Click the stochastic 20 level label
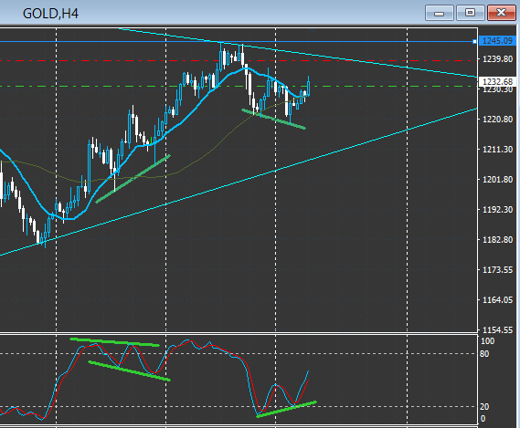 [484, 406]
